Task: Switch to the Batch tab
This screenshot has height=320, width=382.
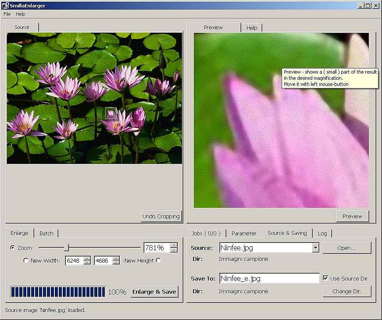Action: coord(46,233)
